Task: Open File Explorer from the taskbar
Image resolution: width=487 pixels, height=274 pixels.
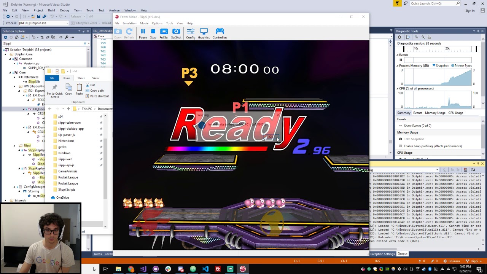Action: tap(118, 269)
